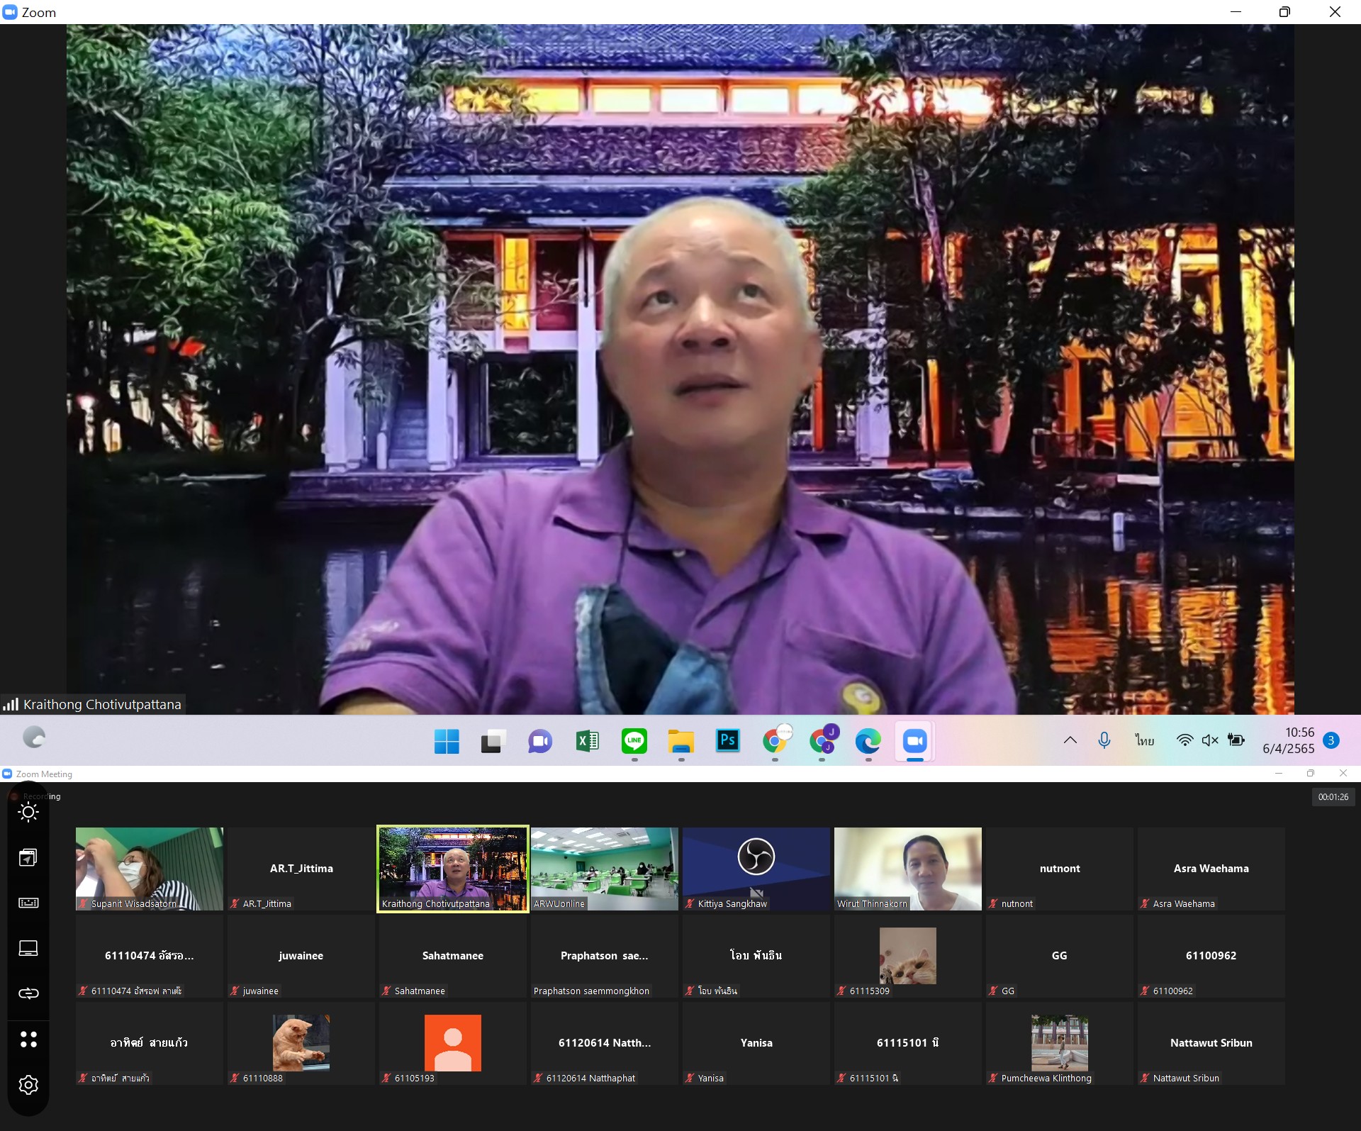
Task: Open the clock and date calendar flyout
Action: (x=1288, y=740)
